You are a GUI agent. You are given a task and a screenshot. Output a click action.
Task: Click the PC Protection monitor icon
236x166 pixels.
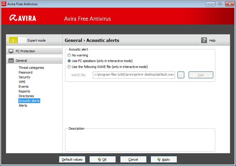click(11, 51)
